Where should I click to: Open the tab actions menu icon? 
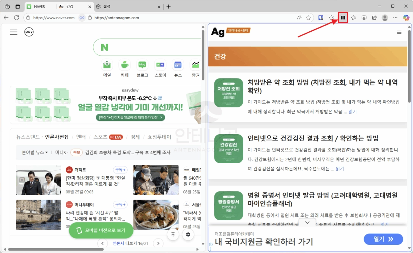tap(18, 7)
